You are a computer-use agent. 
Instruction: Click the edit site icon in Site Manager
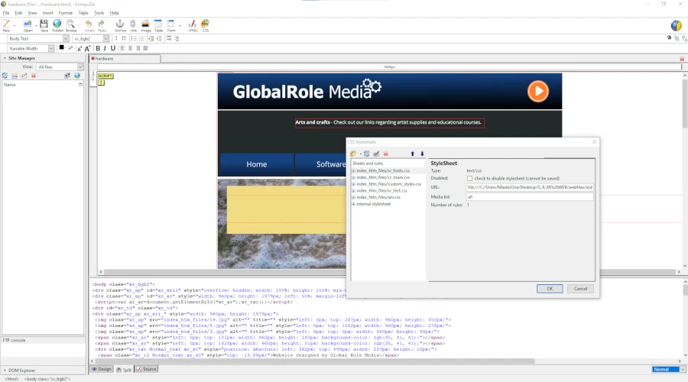(24, 76)
